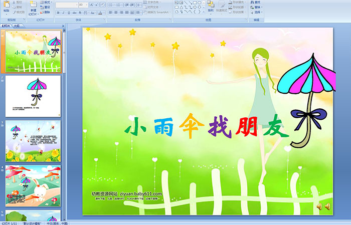Switch to the Outline (大纲) pane tab

click(x=17, y=26)
